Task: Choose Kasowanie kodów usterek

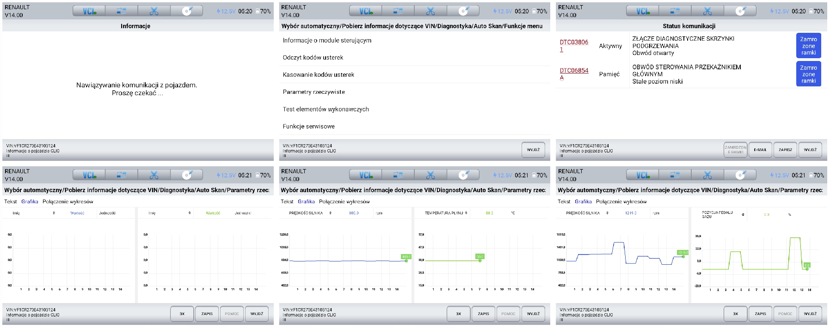Action: click(x=414, y=74)
